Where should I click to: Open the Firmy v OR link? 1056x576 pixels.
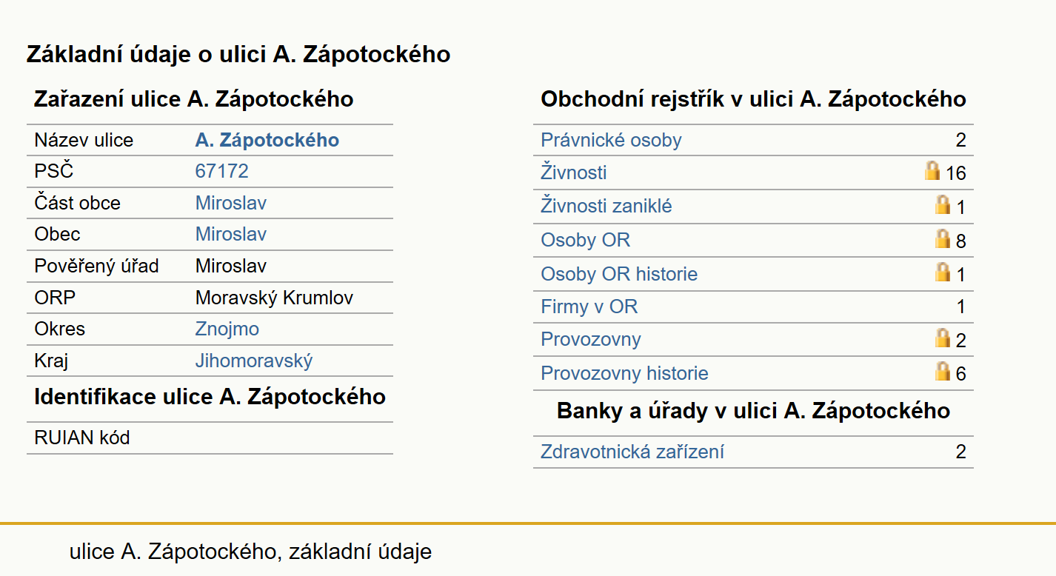point(589,307)
